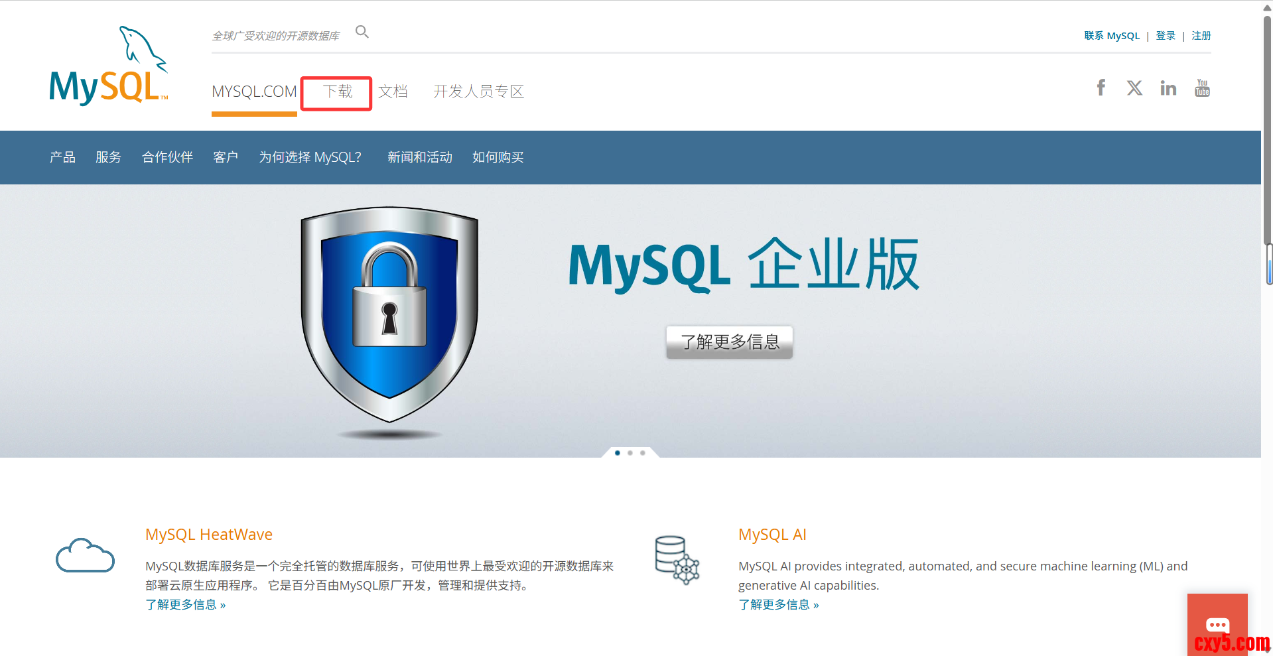Open the 为何选择 MySQL? menu

point(310,157)
